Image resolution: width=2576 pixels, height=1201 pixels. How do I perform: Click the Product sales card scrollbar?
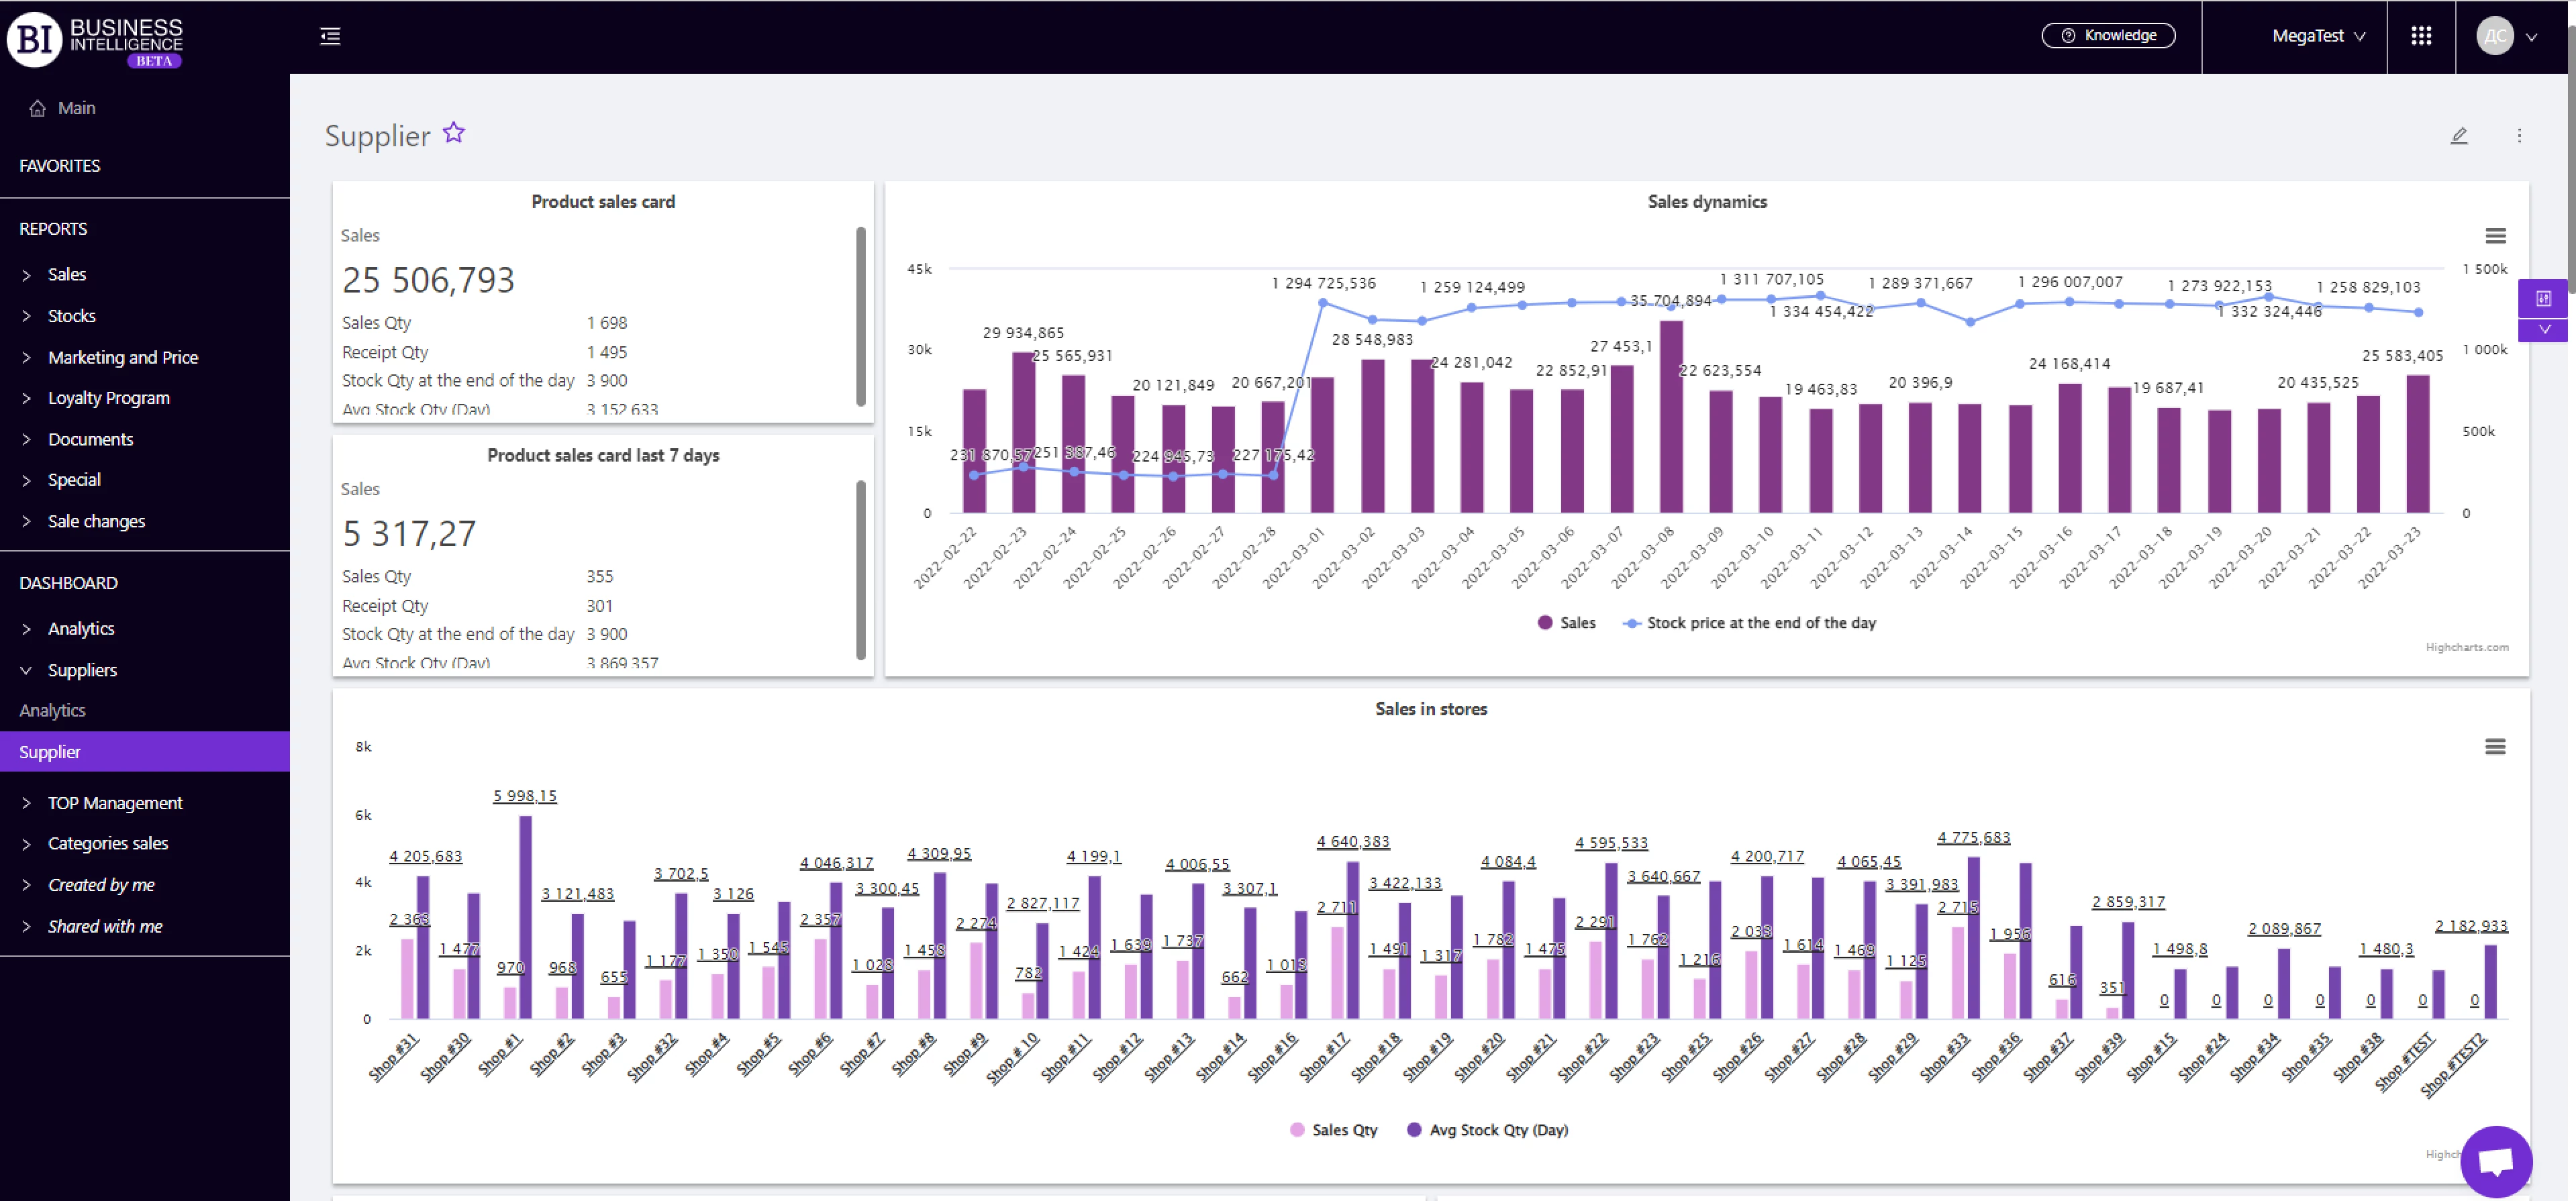point(860,316)
